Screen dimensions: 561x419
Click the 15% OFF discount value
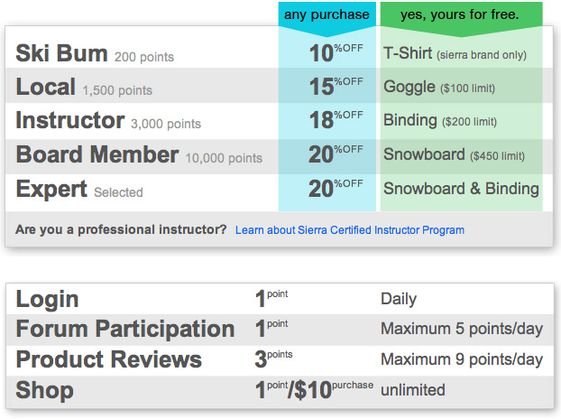(x=335, y=87)
